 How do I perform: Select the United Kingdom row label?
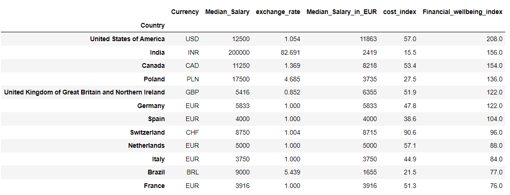point(84,92)
